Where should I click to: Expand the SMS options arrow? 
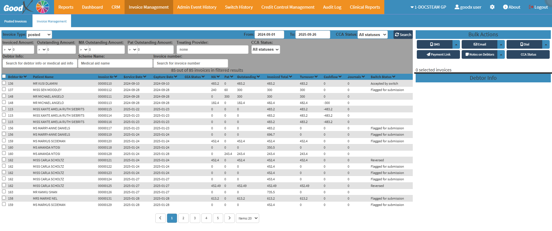tap(456, 44)
